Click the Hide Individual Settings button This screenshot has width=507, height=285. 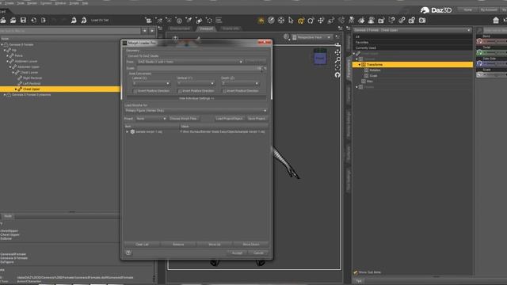(196, 98)
